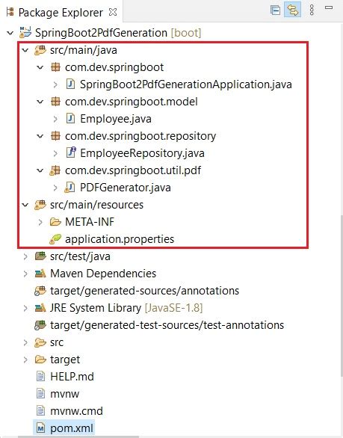
Task: Select the mvnw.cmd file
Action: 76,411
